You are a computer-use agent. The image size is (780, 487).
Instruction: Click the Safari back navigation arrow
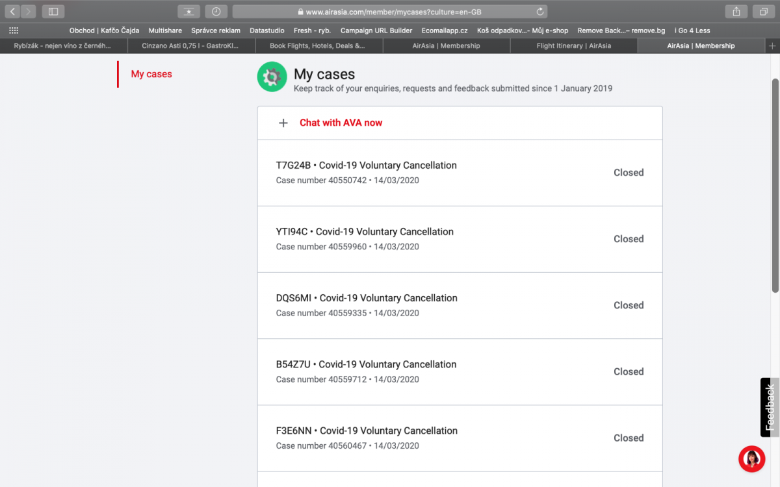pos(13,12)
